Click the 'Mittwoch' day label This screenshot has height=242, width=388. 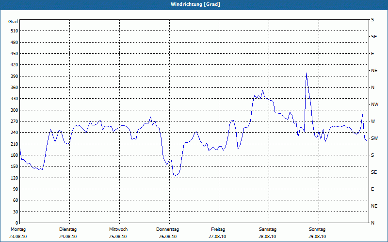[x=118, y=229]
